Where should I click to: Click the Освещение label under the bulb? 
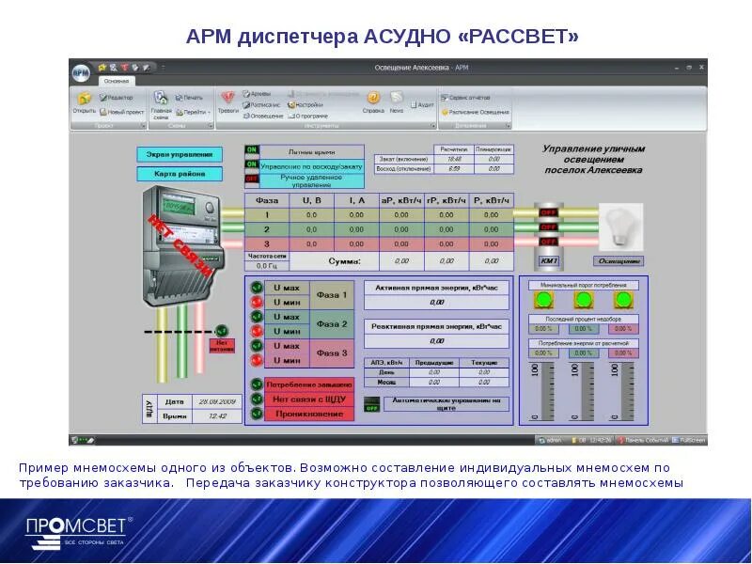[619, 261]
